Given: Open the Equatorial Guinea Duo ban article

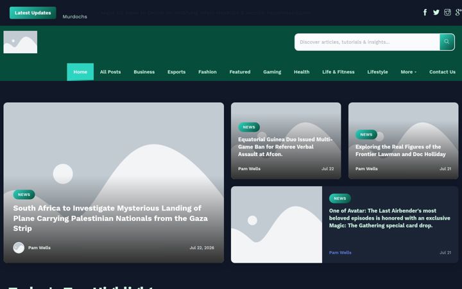Looking at the screenshot, I should [x=285, y=147].
